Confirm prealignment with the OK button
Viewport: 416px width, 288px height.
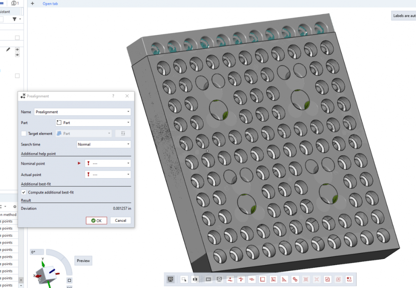click(x=97, y=221)
